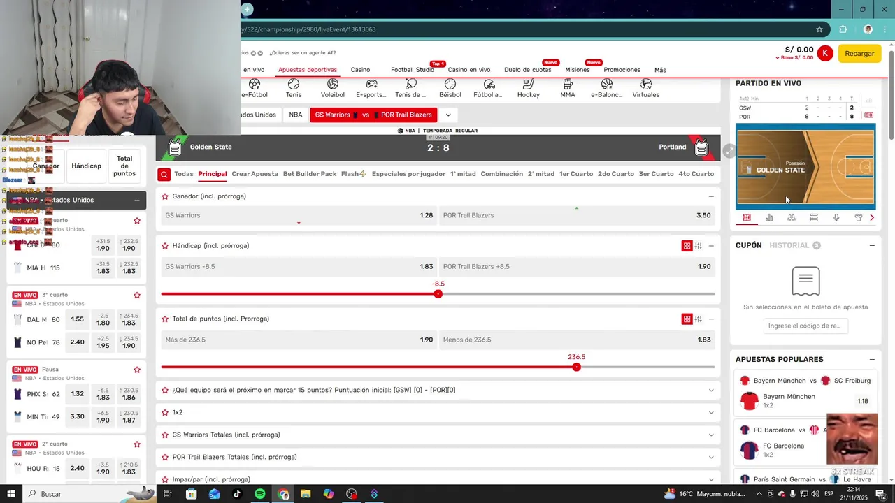Screen dimensions: 895x503
Task: Open head-to-head players icon in live panel
Action: click(x=792, y=218)
